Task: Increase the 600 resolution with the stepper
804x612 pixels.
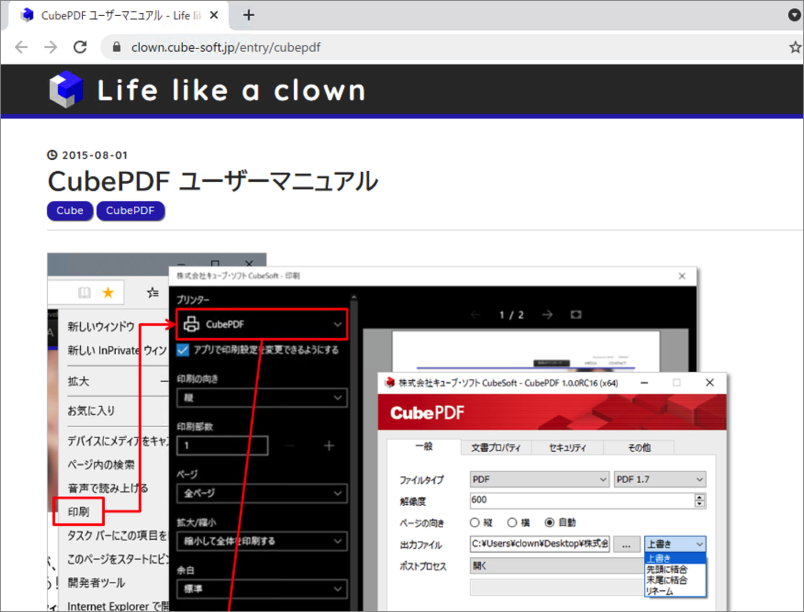Action: pos(699,497)
